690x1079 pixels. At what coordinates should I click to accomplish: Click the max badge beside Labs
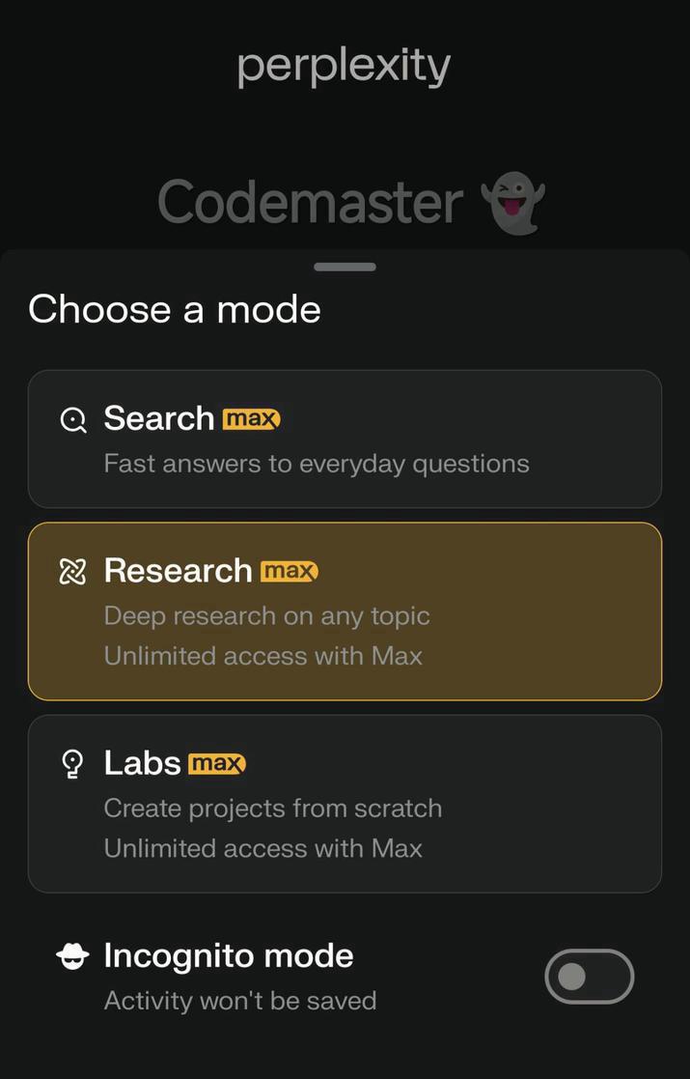coord(218,763)
